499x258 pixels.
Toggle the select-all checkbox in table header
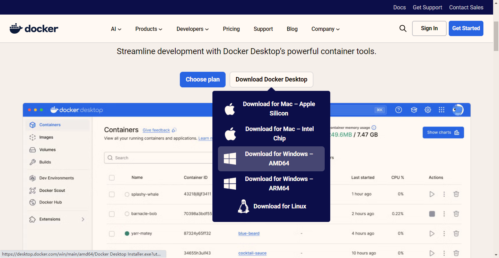pyautogui.click(x=112, y=178)
